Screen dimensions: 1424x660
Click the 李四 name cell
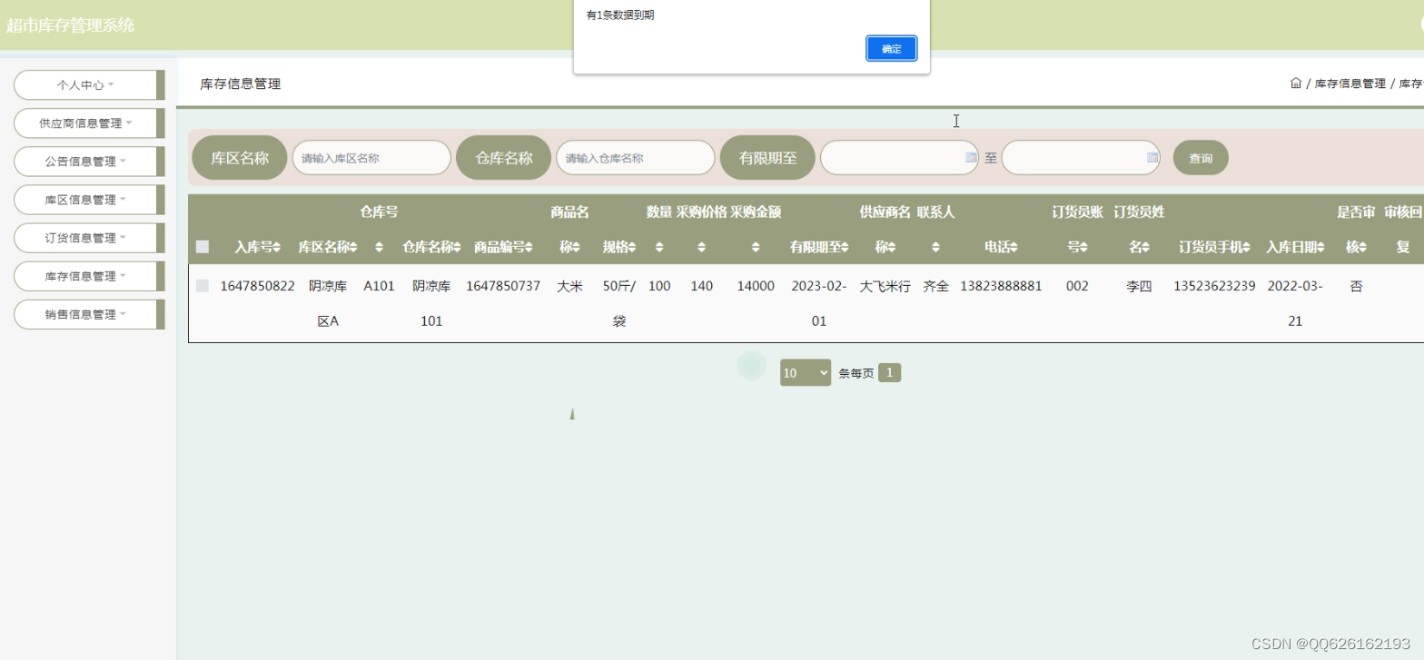[1139, 286]
